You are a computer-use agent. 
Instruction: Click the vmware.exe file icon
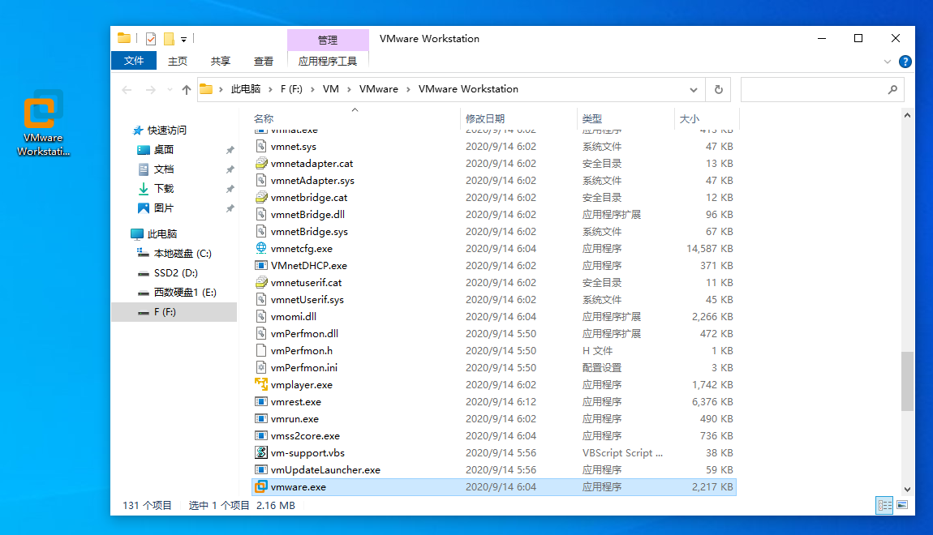coord(260,487)
